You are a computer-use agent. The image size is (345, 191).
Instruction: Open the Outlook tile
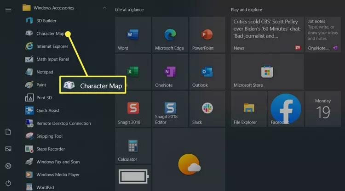pos(207,72)
